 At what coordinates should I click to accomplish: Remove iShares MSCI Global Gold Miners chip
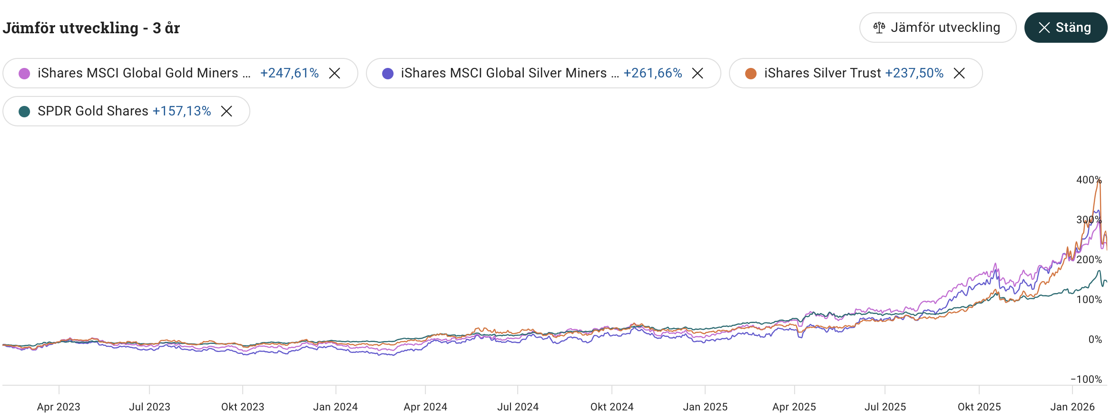[x=334, y=73]
